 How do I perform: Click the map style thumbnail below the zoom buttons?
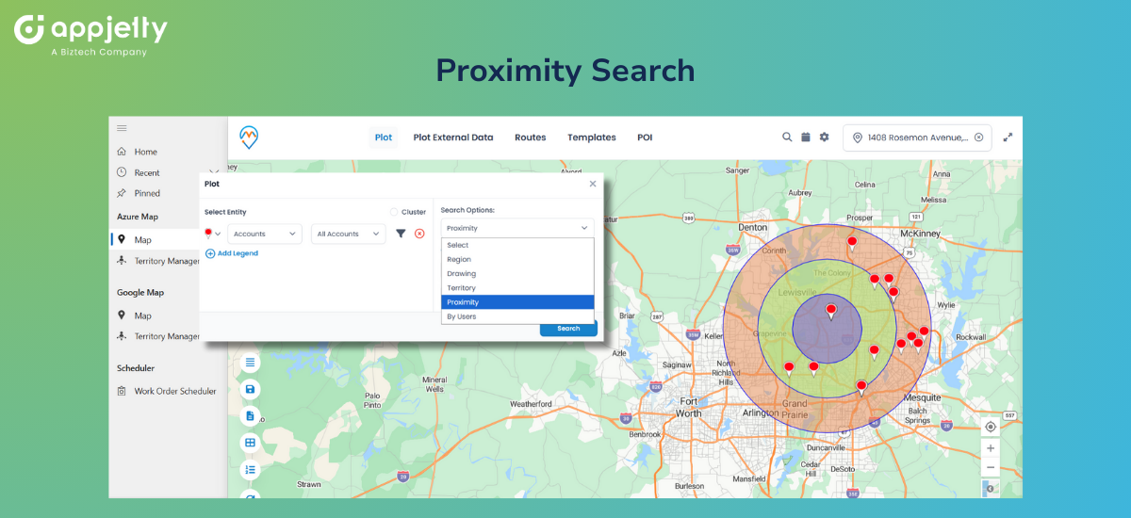[x=991, y=488]
